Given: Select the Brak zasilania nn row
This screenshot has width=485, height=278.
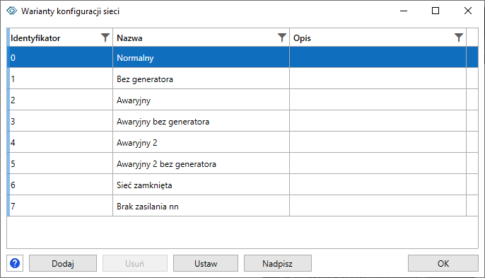Looking at the screenshot, I should pyautogui.click(x=242, y=206).
